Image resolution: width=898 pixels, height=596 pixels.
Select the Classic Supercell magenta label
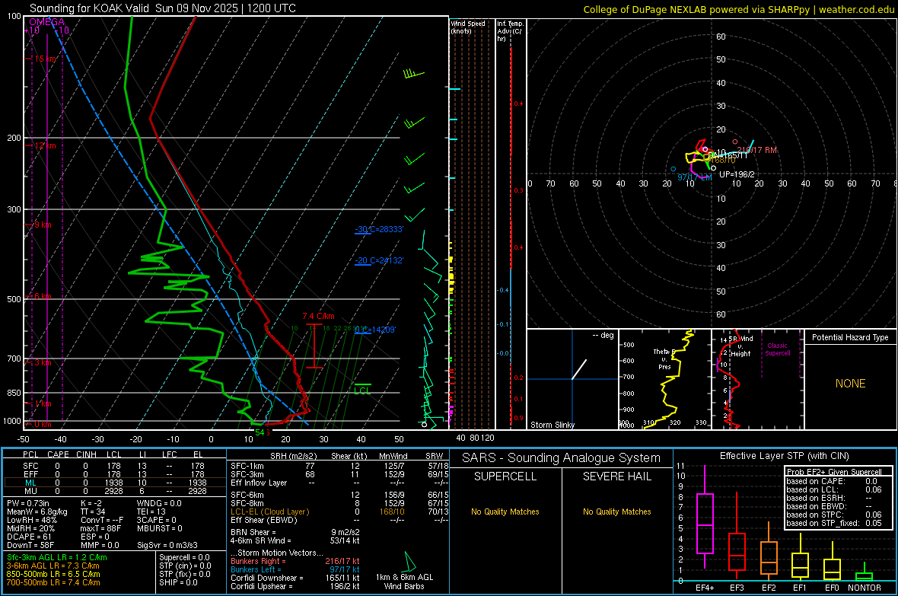(x=778, y=349)
